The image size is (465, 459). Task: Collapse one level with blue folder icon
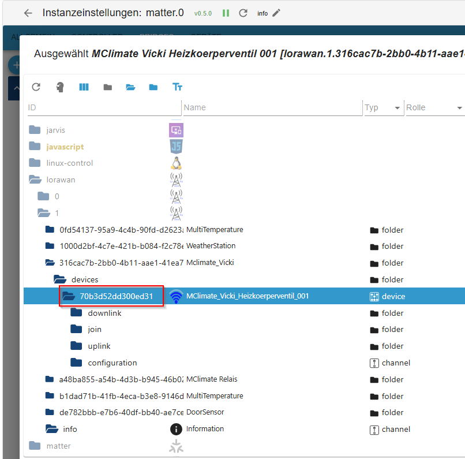click(153, 87)
